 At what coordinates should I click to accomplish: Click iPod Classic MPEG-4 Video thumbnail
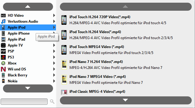(64, 92)
